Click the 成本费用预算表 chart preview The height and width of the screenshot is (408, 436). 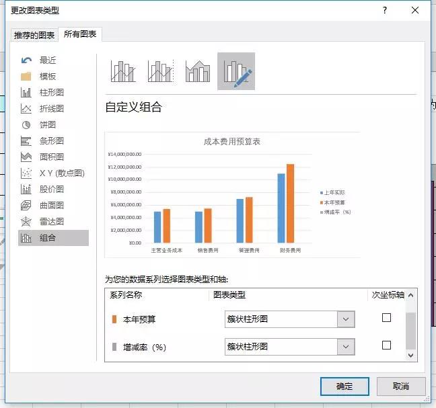pyautogui.click(x=232, y=194)
